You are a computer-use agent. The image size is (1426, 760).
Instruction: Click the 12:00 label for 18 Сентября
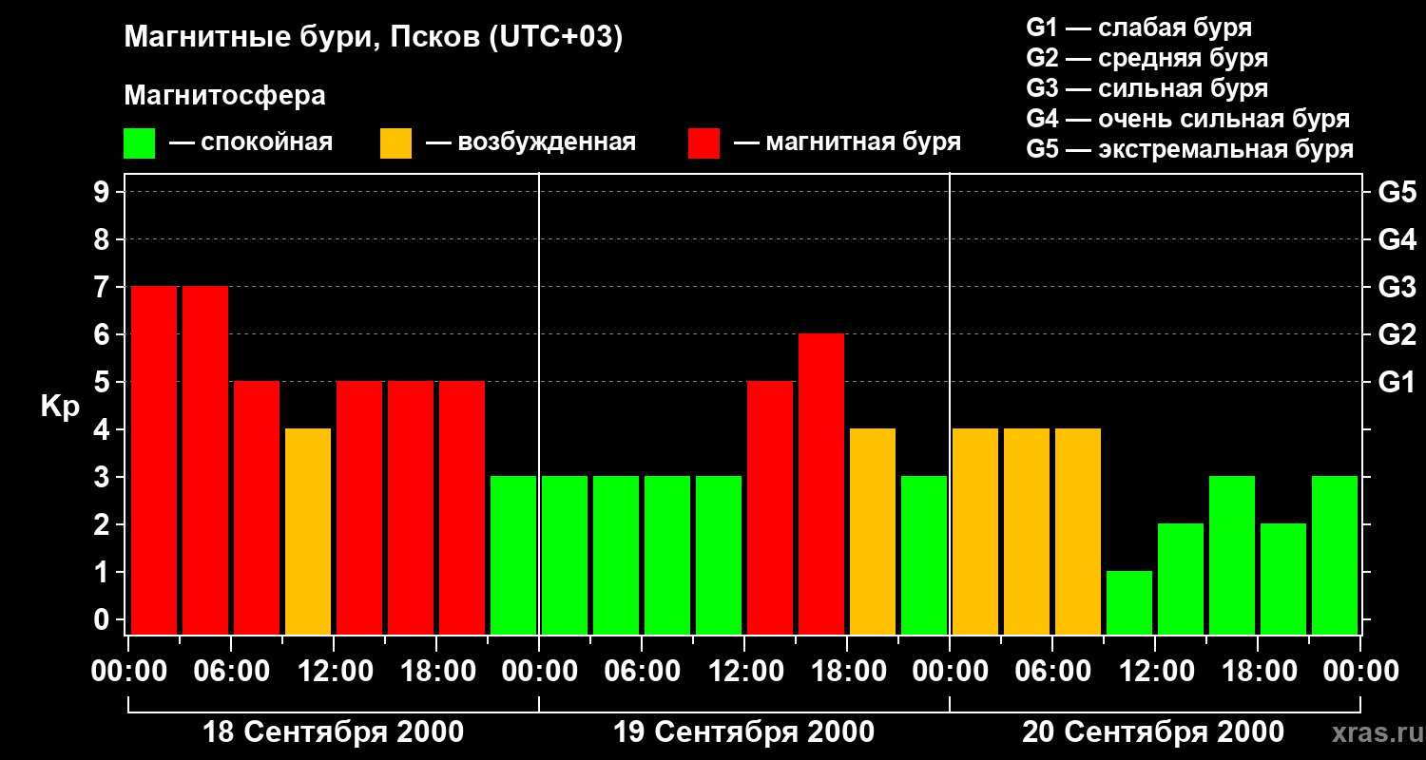click(x=334, y=672)
